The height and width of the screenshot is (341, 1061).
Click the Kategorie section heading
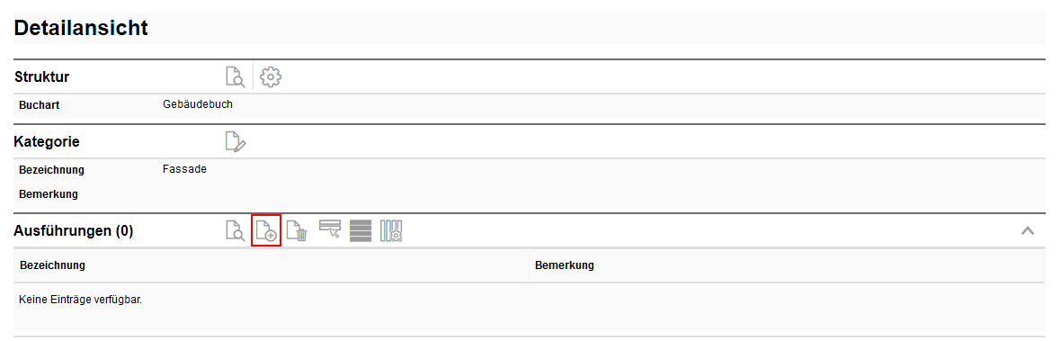[x=47, y=142]
